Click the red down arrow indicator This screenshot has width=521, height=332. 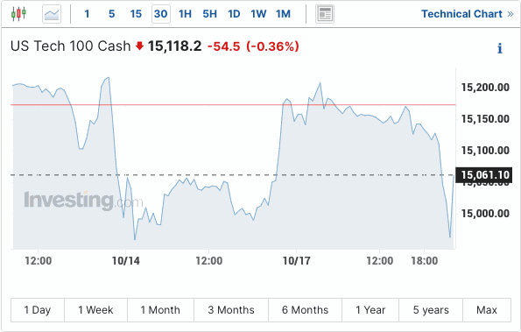tap(139, 46)
